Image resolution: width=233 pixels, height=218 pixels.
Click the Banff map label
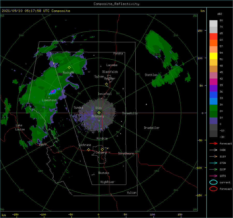pos(43,144)
